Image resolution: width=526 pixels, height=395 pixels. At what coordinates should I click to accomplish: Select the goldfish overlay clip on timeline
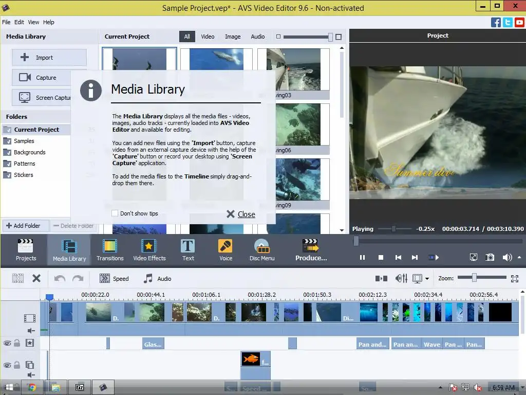tap(255, 360)
